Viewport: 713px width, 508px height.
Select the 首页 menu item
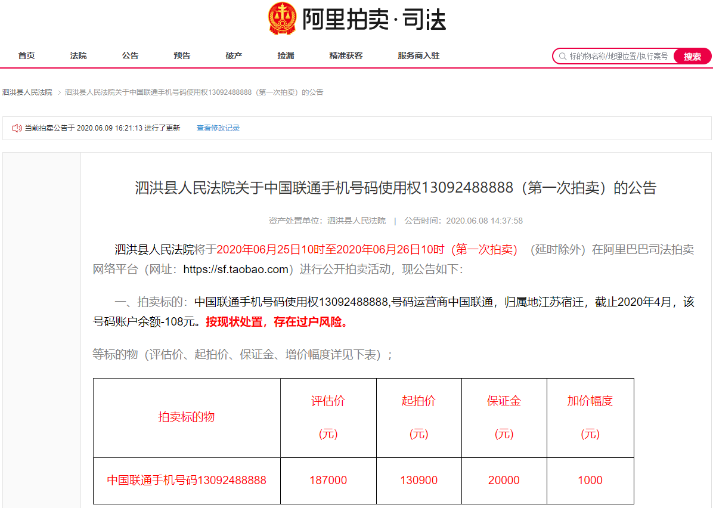[26, 55]
